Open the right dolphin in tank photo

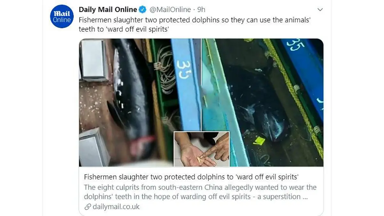pos(262,103)
